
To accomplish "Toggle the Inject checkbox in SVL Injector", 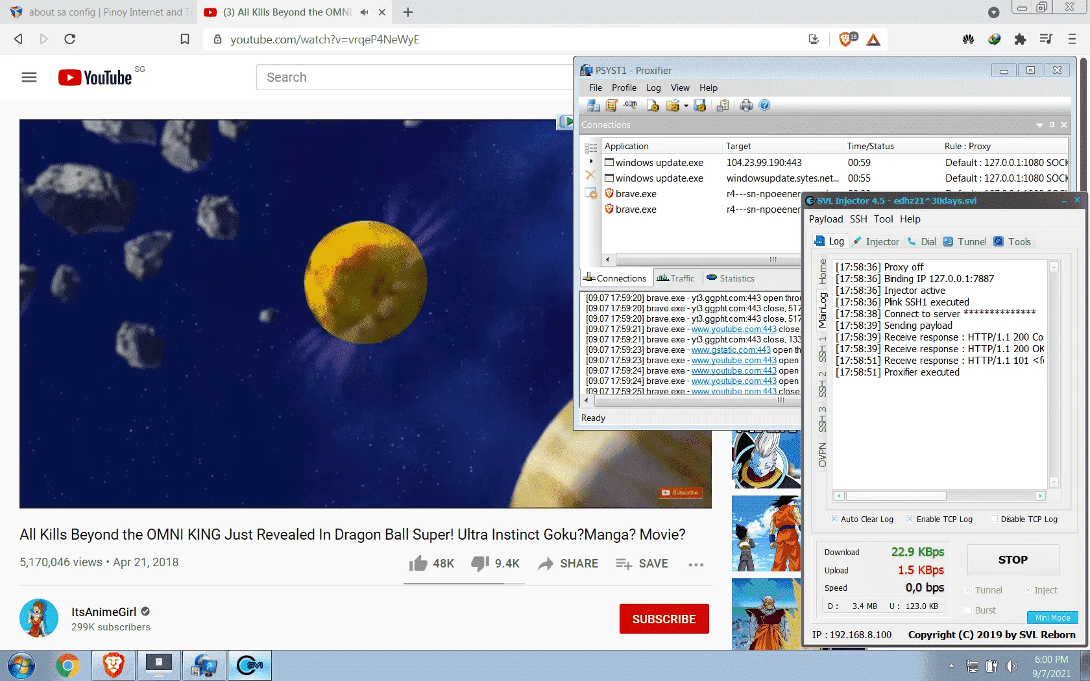I will (1028, 590).
